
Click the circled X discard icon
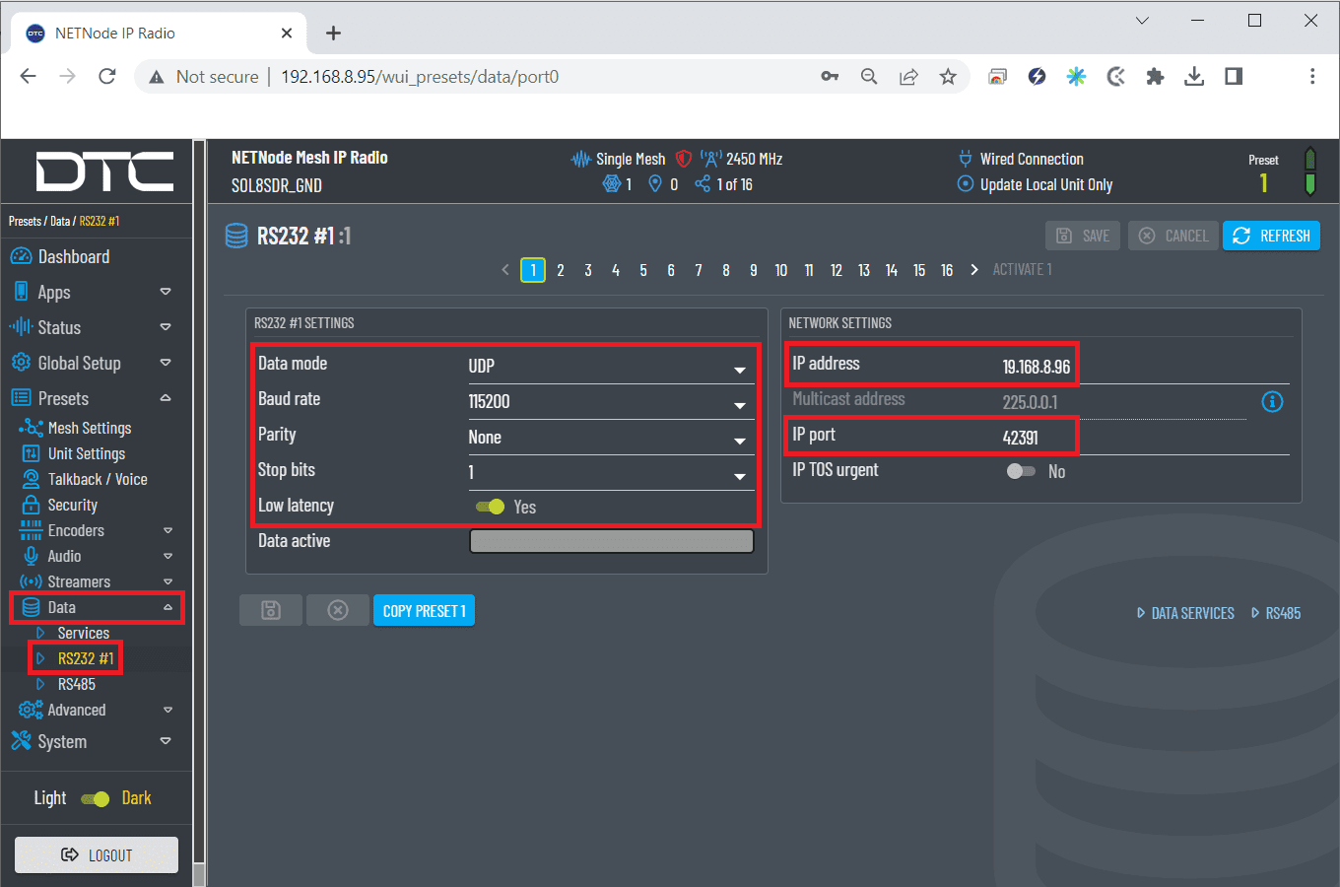[338, 611]
